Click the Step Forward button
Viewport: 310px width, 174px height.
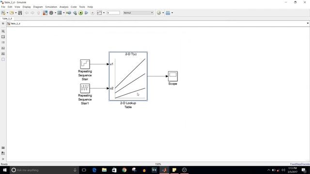tap(86, 13)
